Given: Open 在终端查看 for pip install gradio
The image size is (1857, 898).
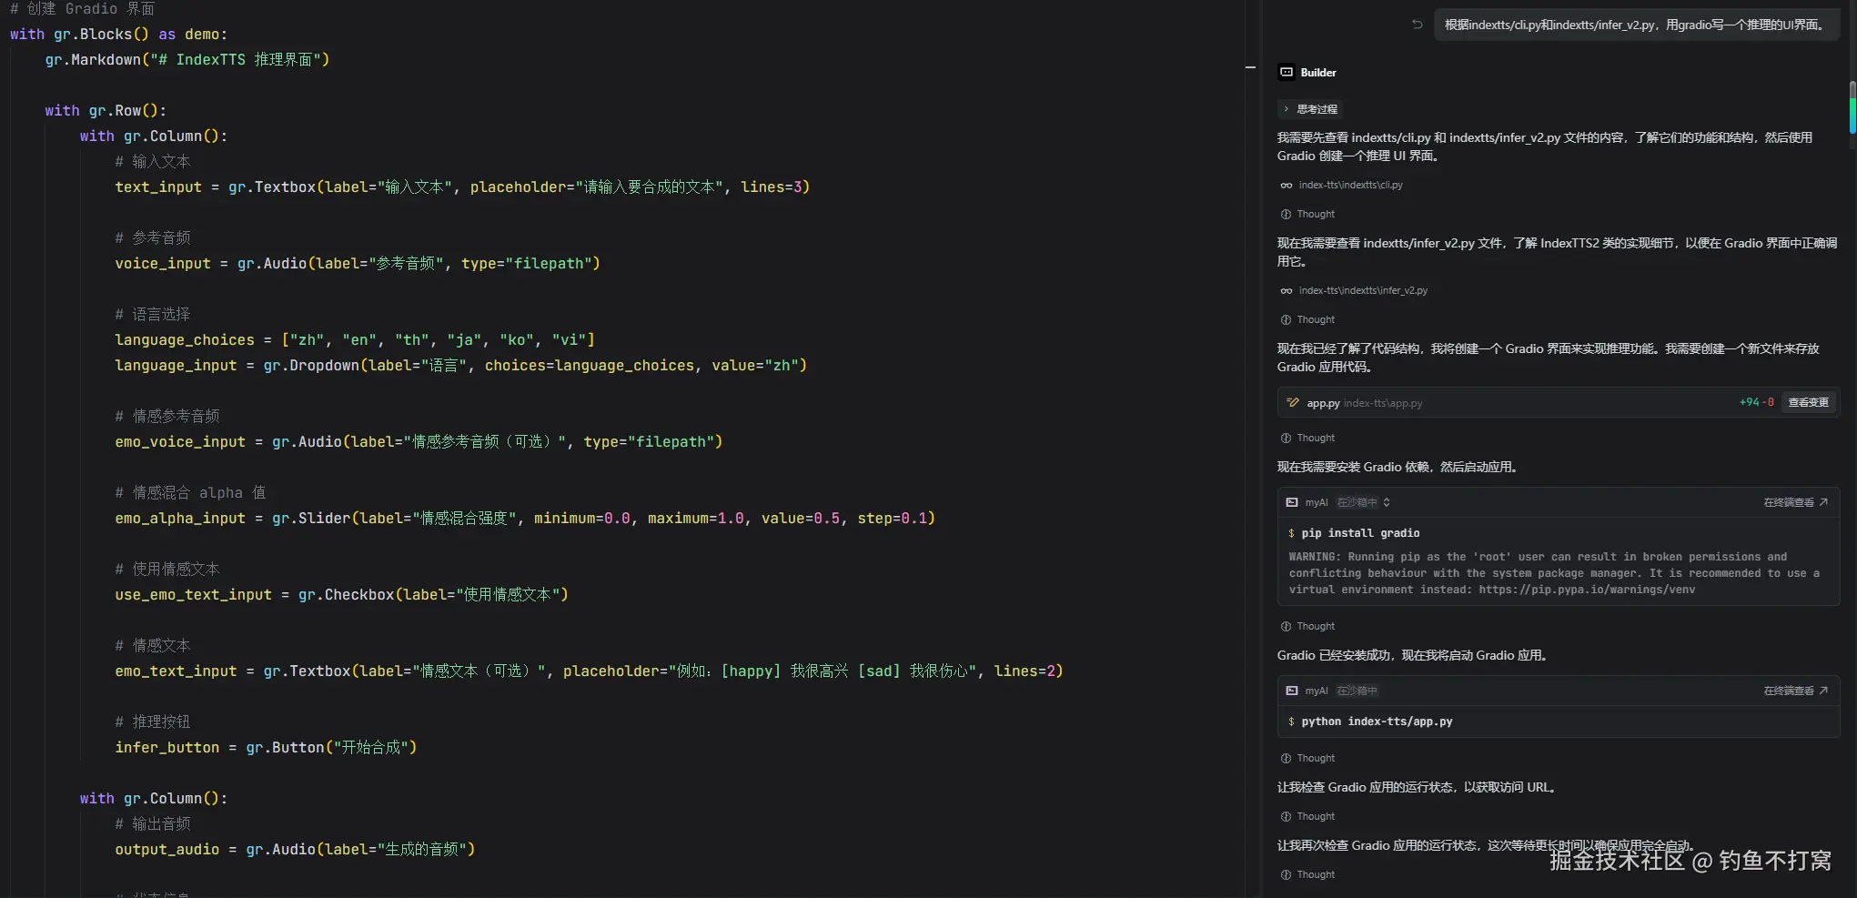Looking at the screenshot, I should coord(1794,502).
